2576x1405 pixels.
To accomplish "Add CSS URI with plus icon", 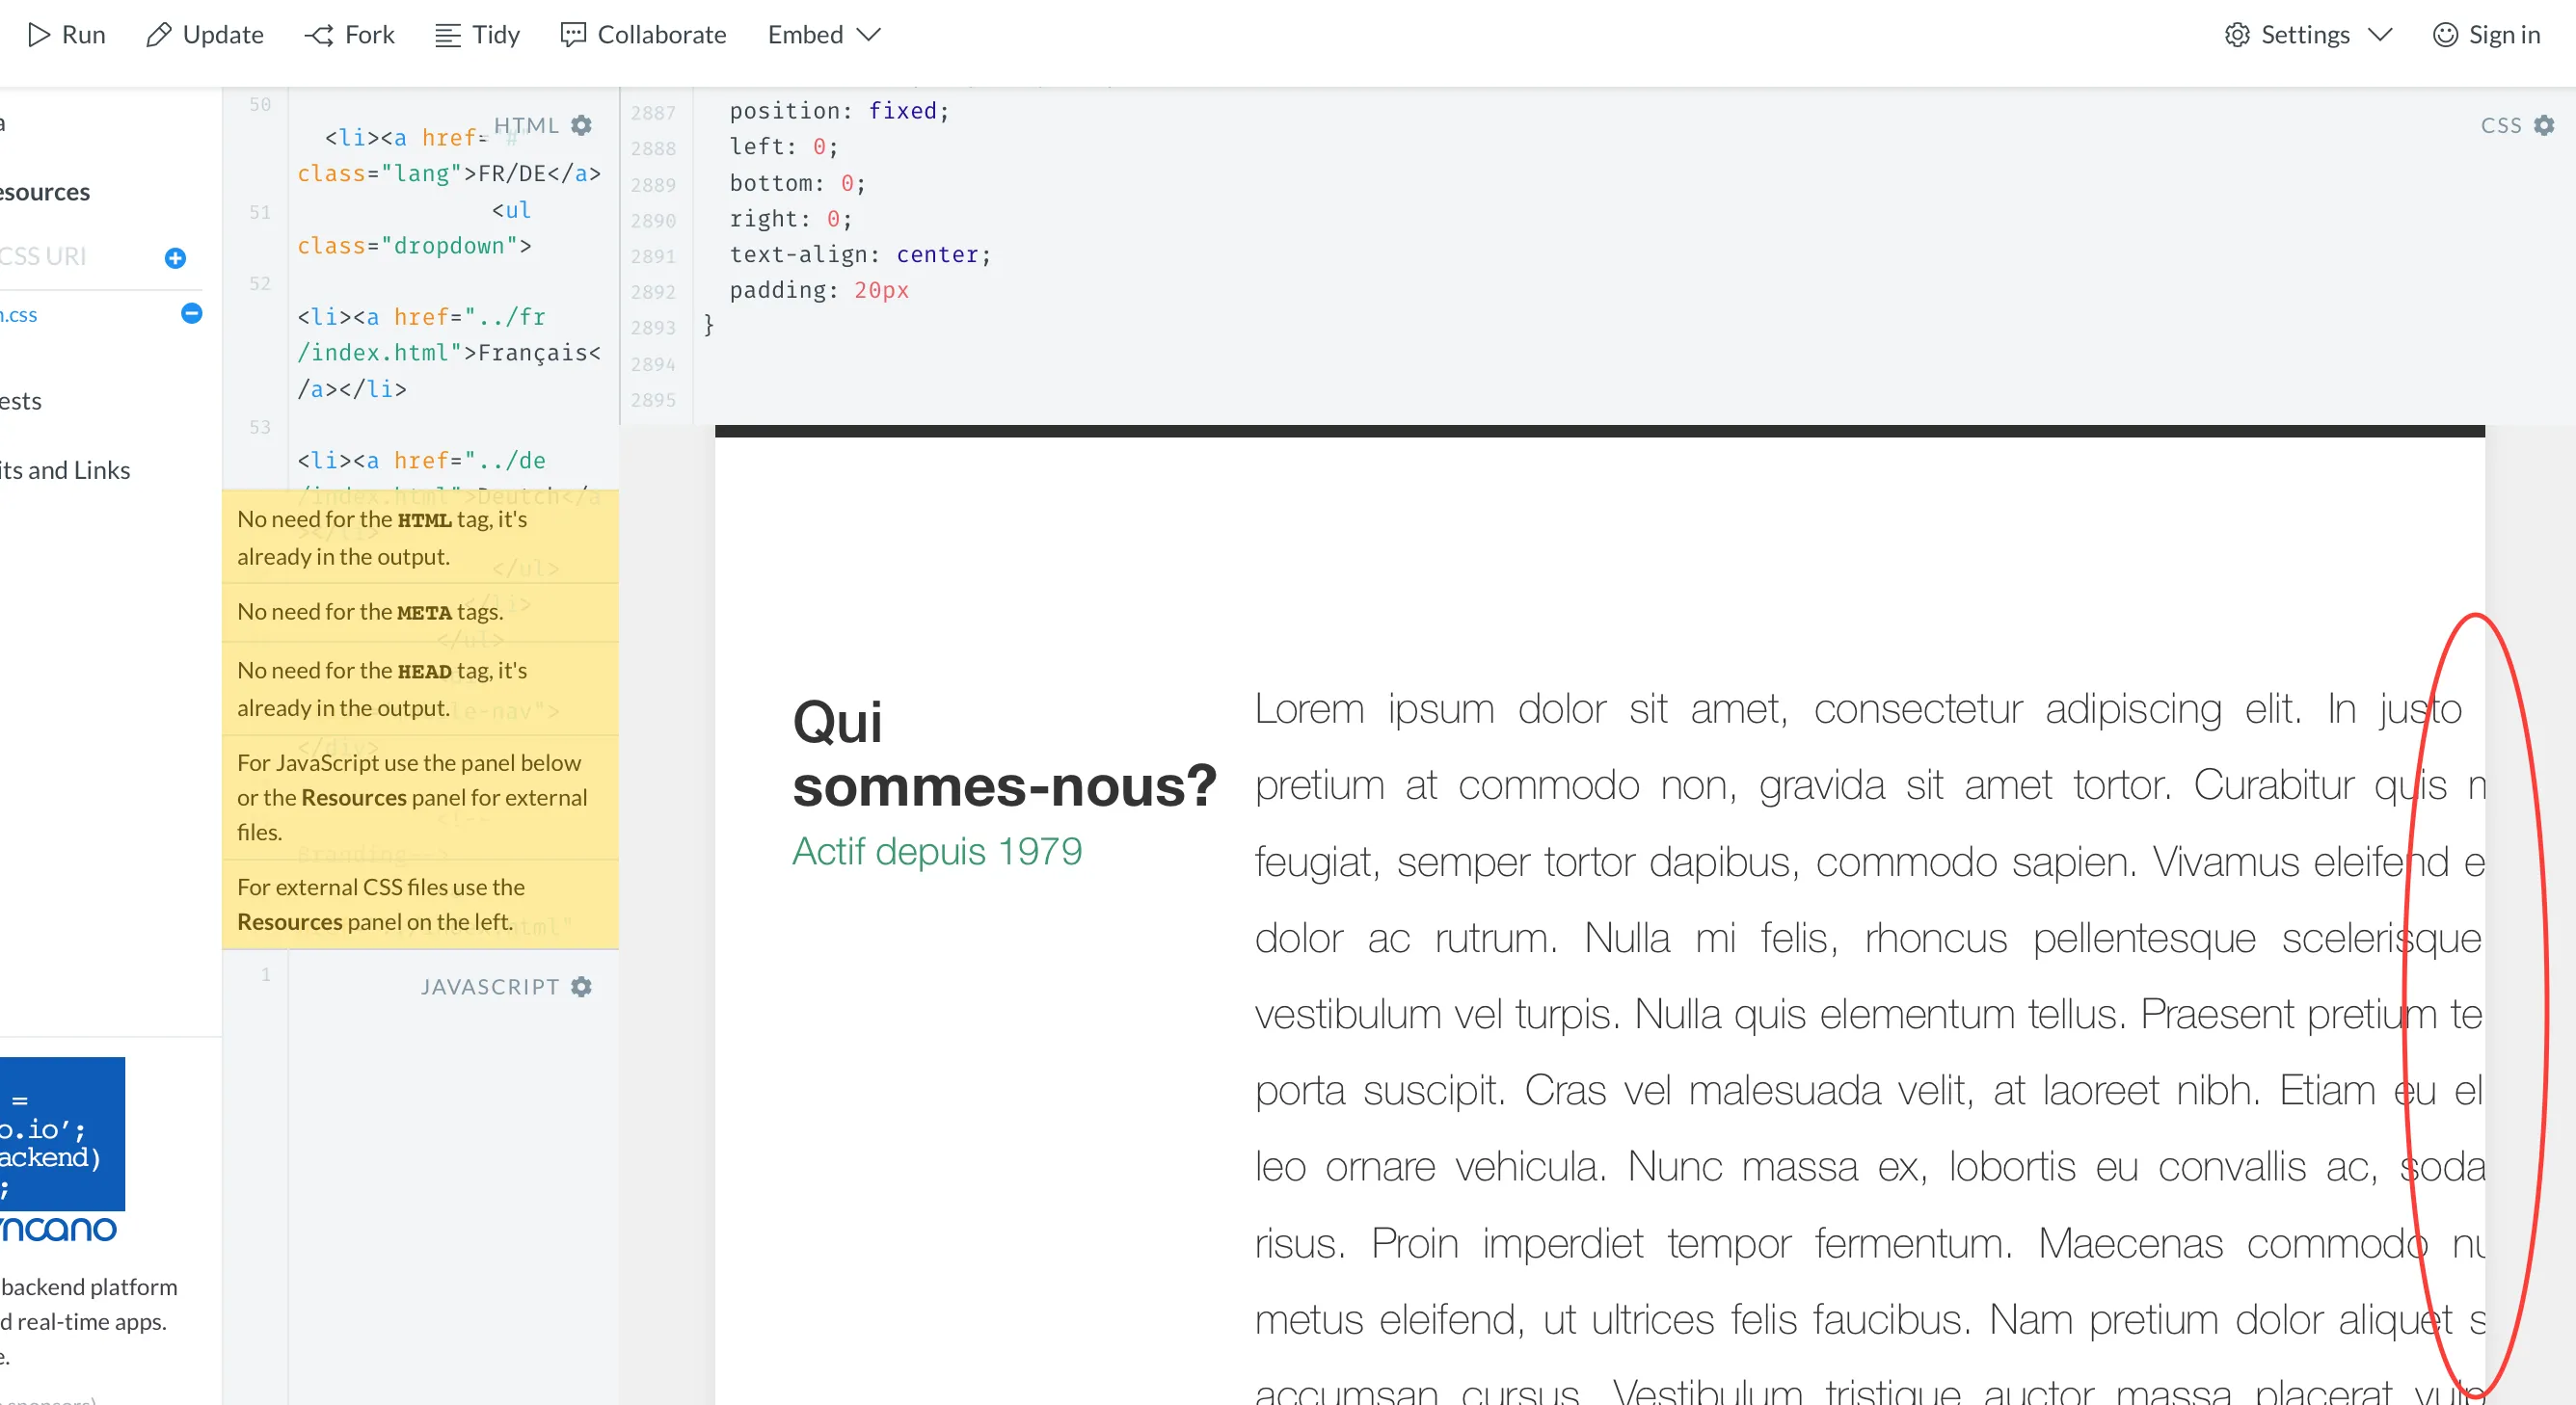I will [x=175, y=258].
